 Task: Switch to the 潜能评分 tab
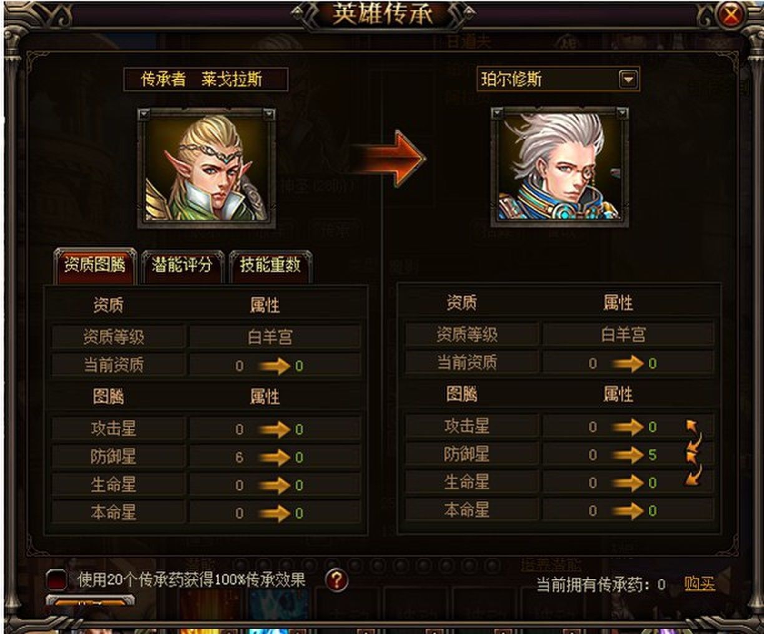182,265
